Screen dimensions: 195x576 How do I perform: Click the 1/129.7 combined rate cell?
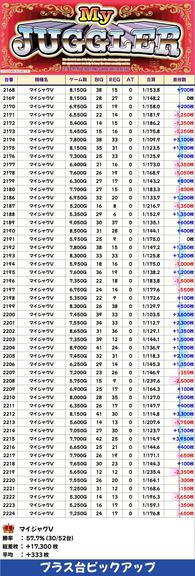pyautogui.click(x=151, y=306)
